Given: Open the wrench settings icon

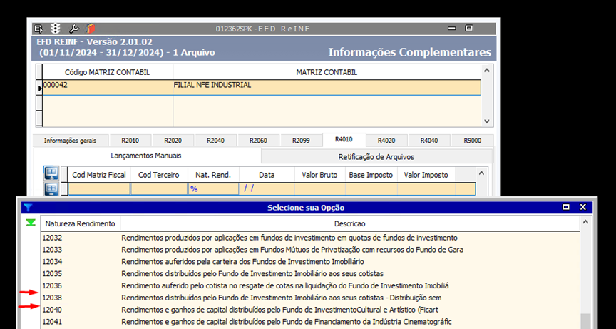Looking at the screenshot, I should tap(74, 29).
